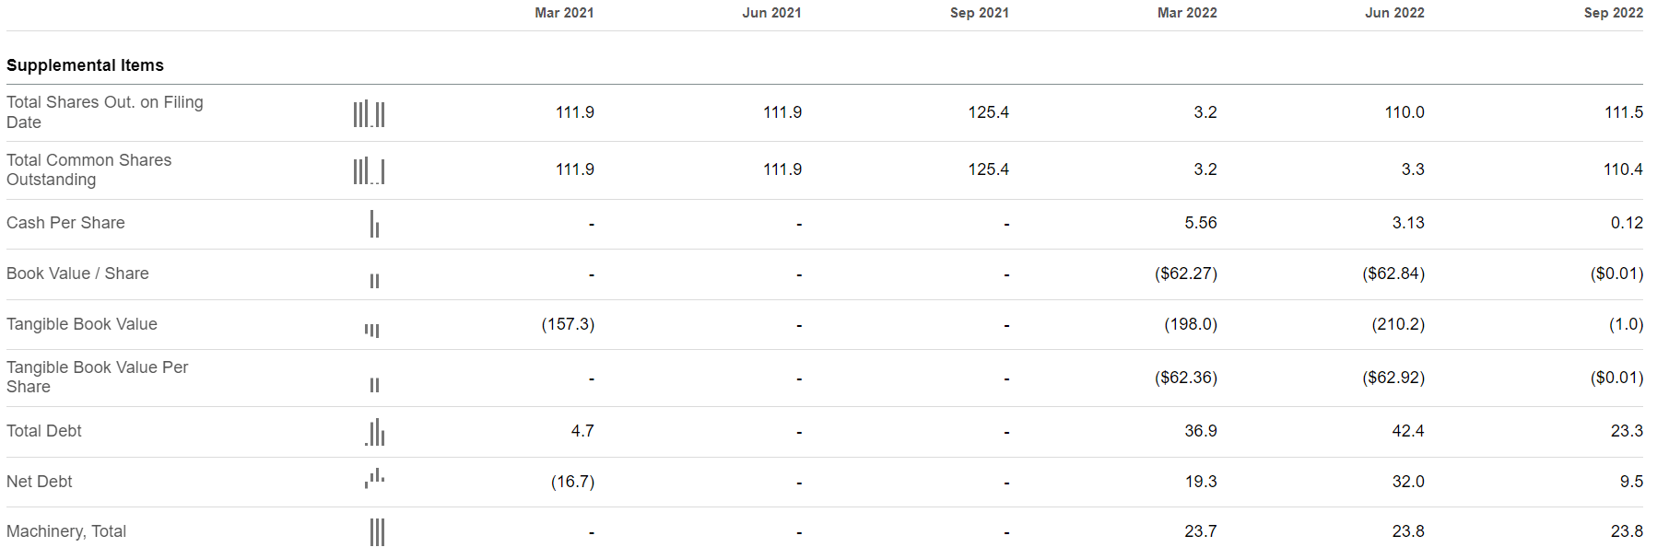This screenshot has width=1669, height=559.
Task: Select the Jun 2022 column header
Action: point(1394,13)
